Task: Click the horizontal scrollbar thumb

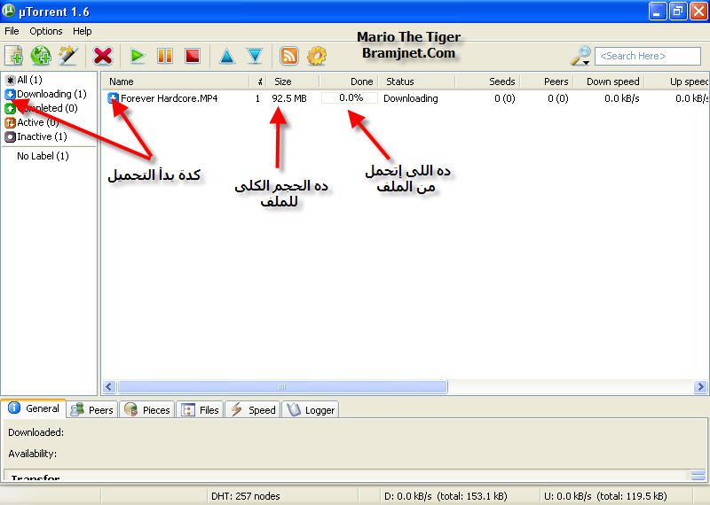Action: pos(282,387)
